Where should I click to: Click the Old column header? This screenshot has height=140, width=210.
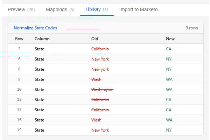click(94, 39)
